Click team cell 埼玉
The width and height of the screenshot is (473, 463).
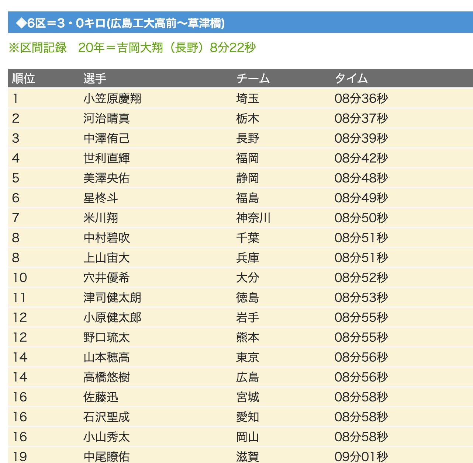(x=248, y=98)
